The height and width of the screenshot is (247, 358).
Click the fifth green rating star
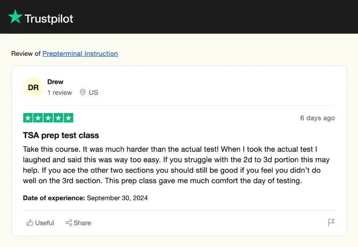coord(68,118)
